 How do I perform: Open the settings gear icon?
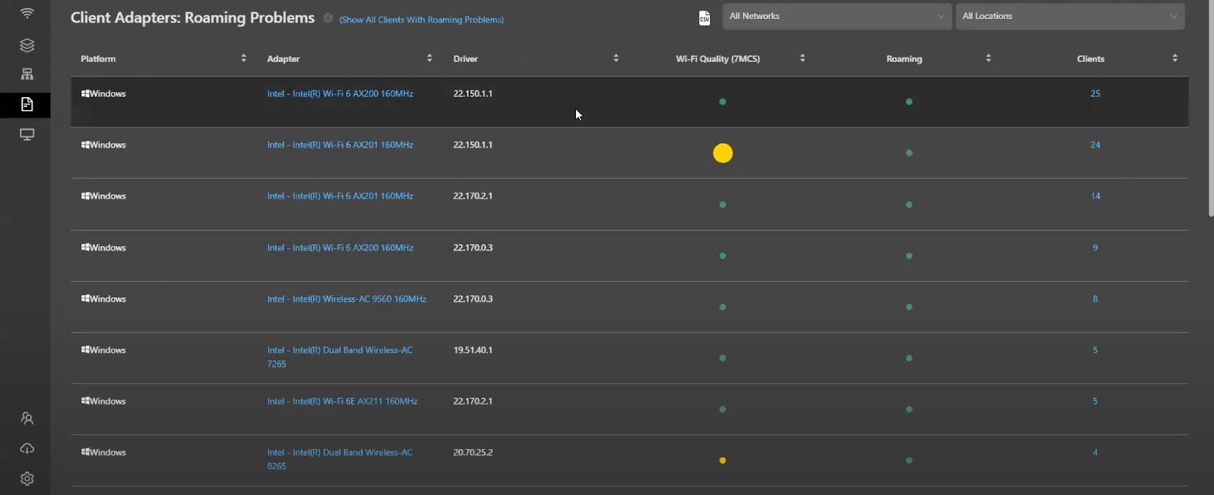pyautogui.click(x=27, y=478)
